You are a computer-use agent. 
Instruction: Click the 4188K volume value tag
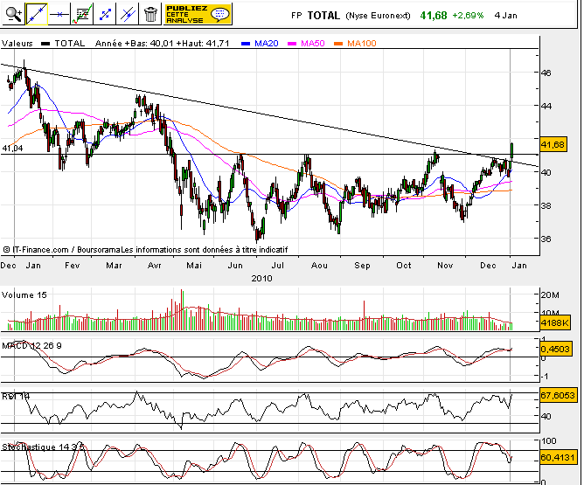pos(553,322)
